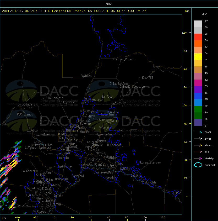Screen dimensions: 218x221
Task: Click the Catitas label
Action: pos(136,176)
